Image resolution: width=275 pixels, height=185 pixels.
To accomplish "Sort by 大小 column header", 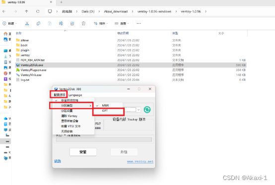I will coord(221,33).
